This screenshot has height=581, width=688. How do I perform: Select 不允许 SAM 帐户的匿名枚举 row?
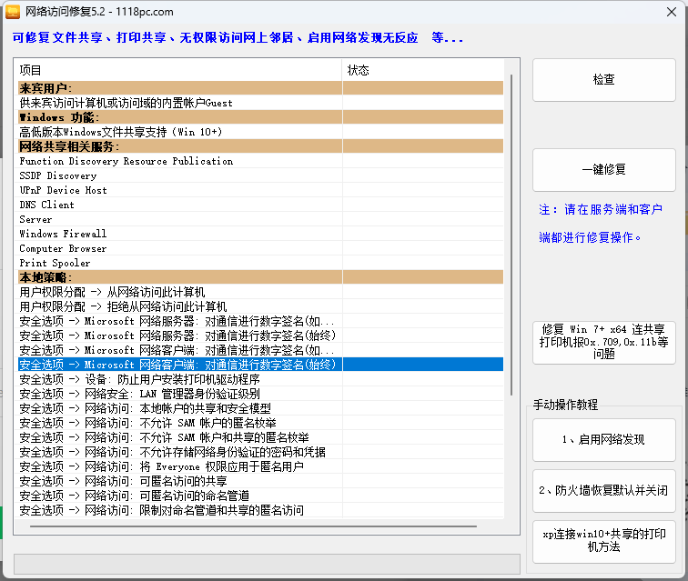click(260, 423)
